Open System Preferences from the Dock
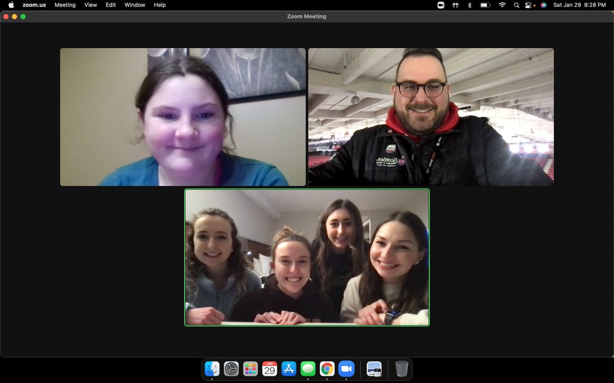Image resolution: width=614 pixels, height=383 pixels. pos(231,368)
